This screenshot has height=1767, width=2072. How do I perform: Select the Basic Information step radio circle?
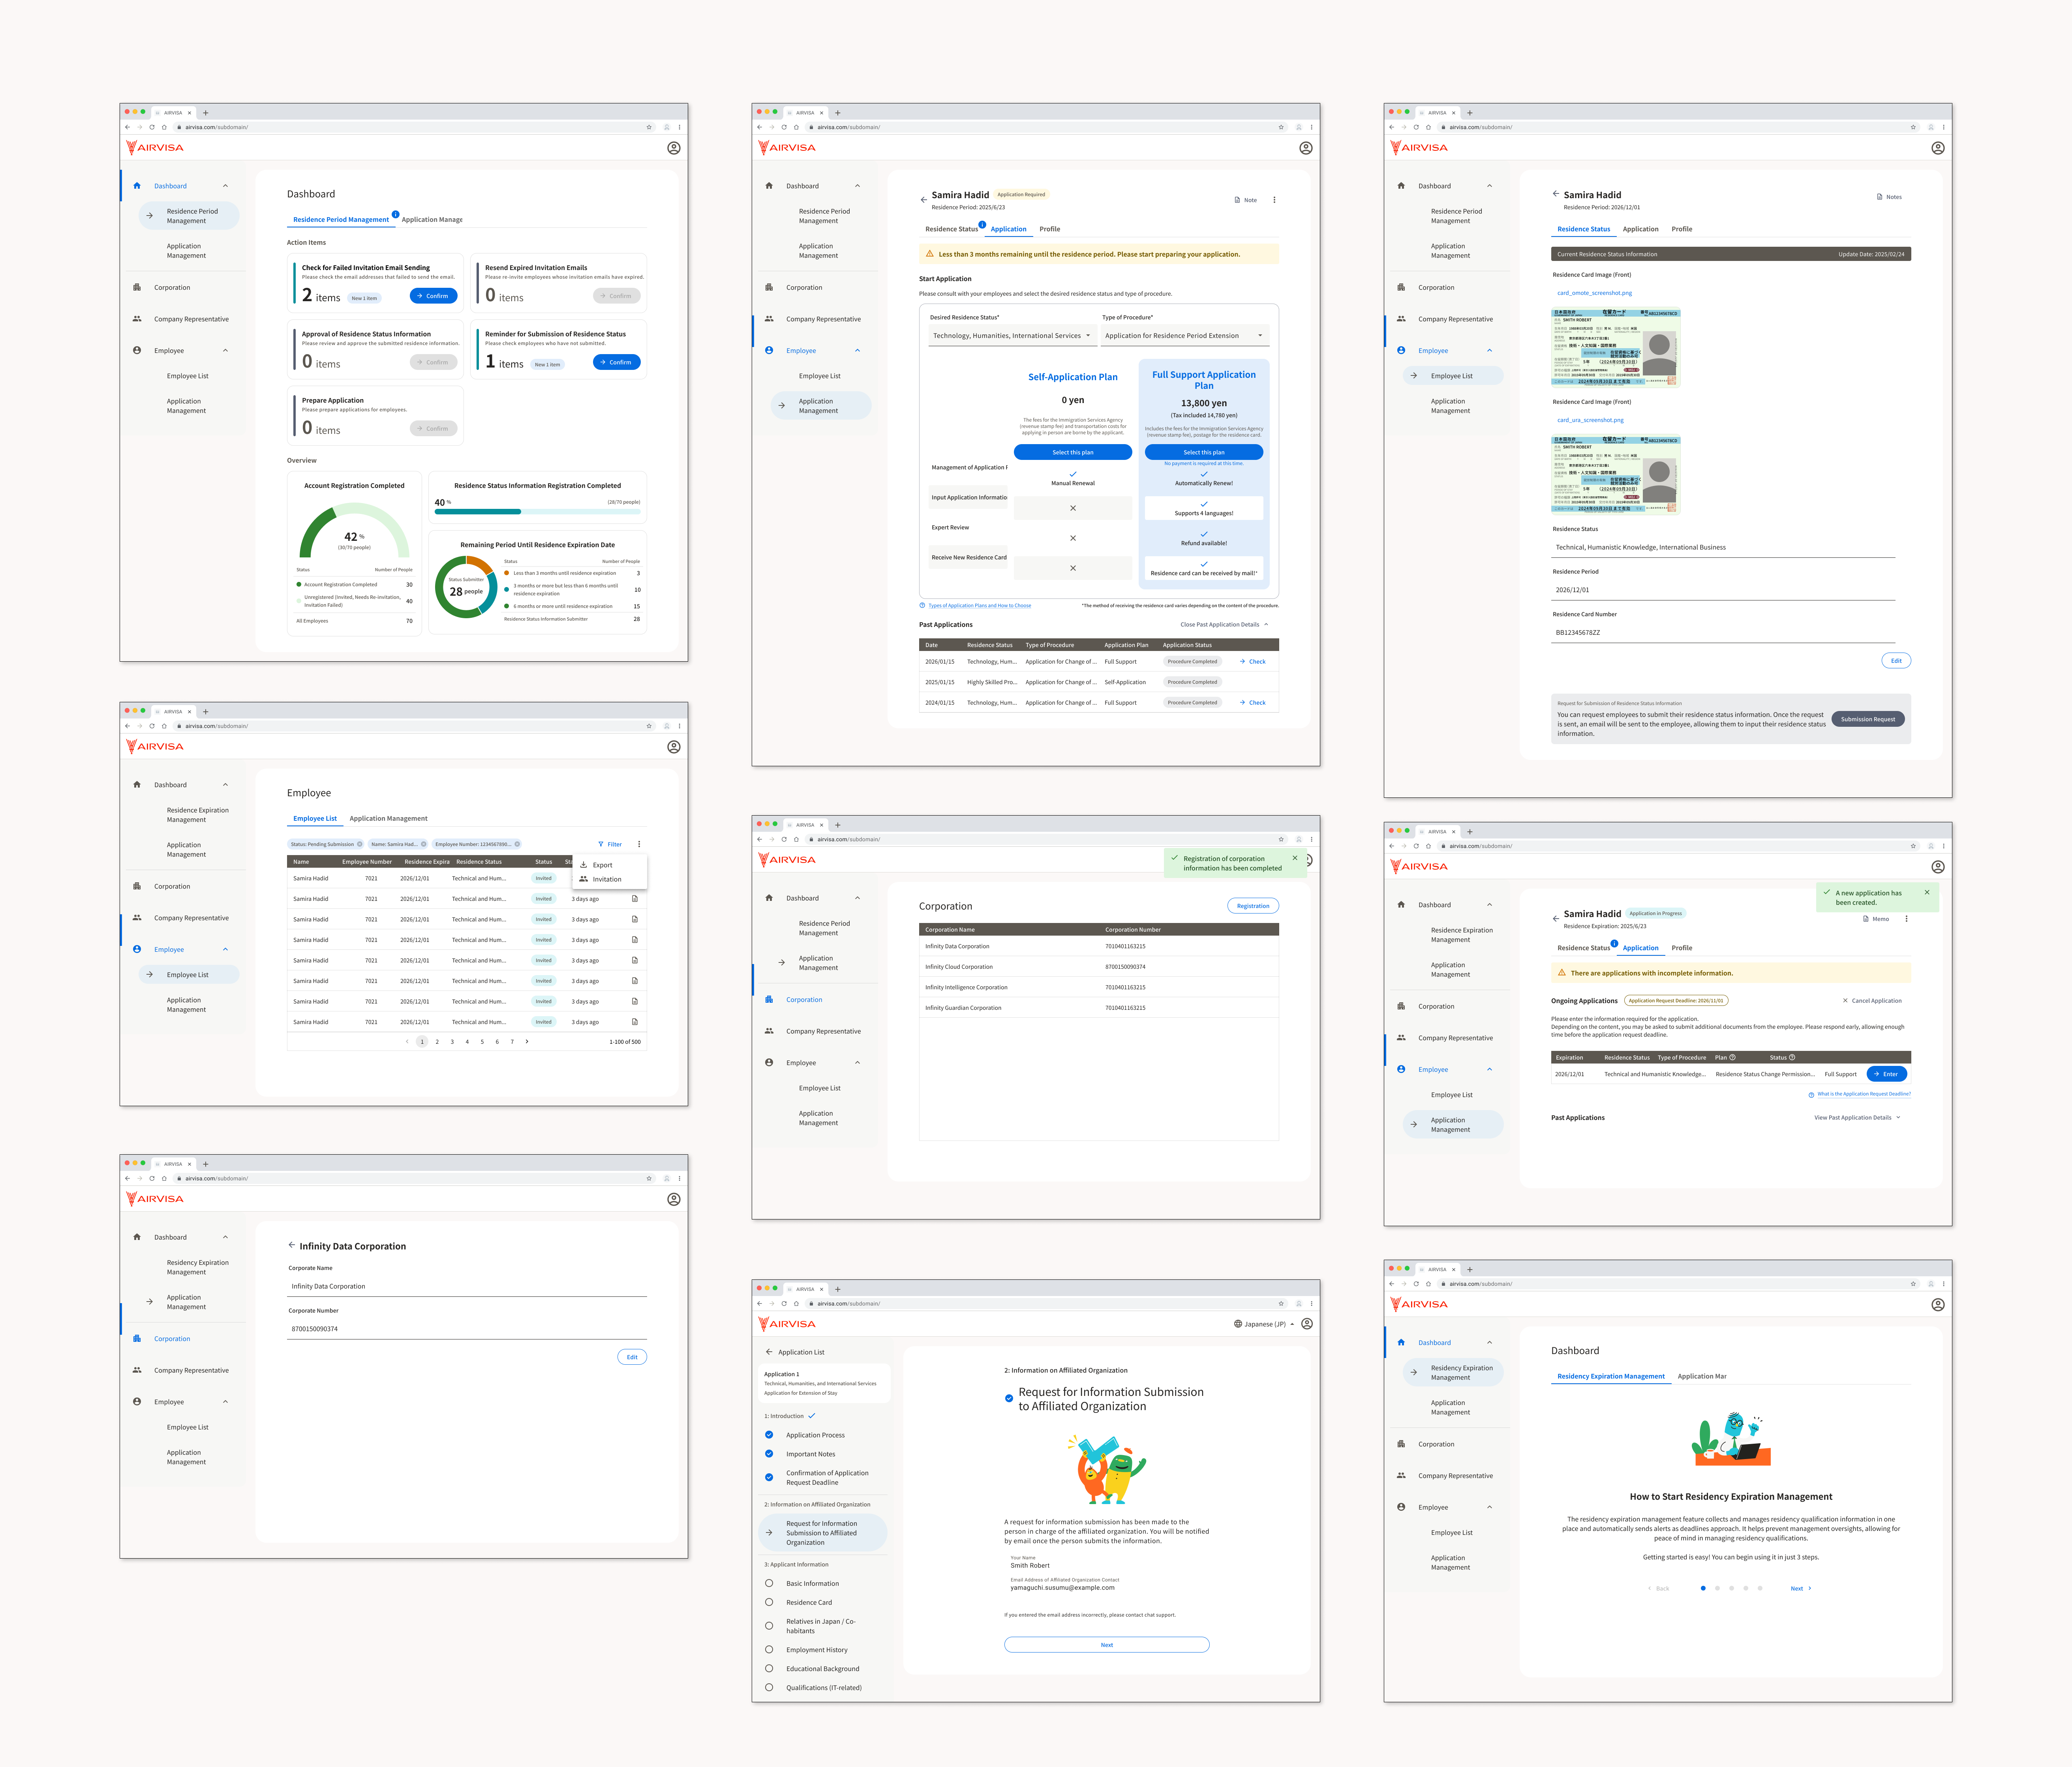769,1583
